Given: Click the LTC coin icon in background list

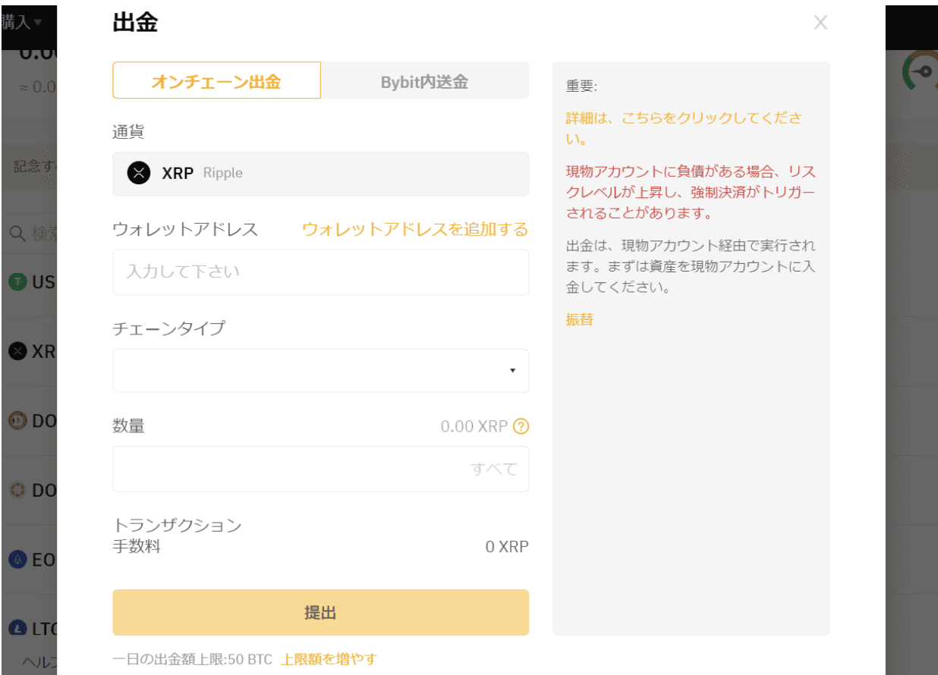Looking at the screenshot, I should tap(17, 629).
